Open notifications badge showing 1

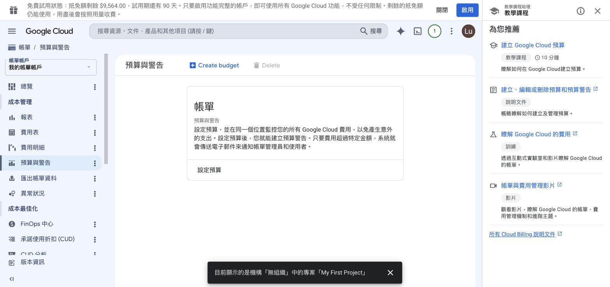coord(435,31)
